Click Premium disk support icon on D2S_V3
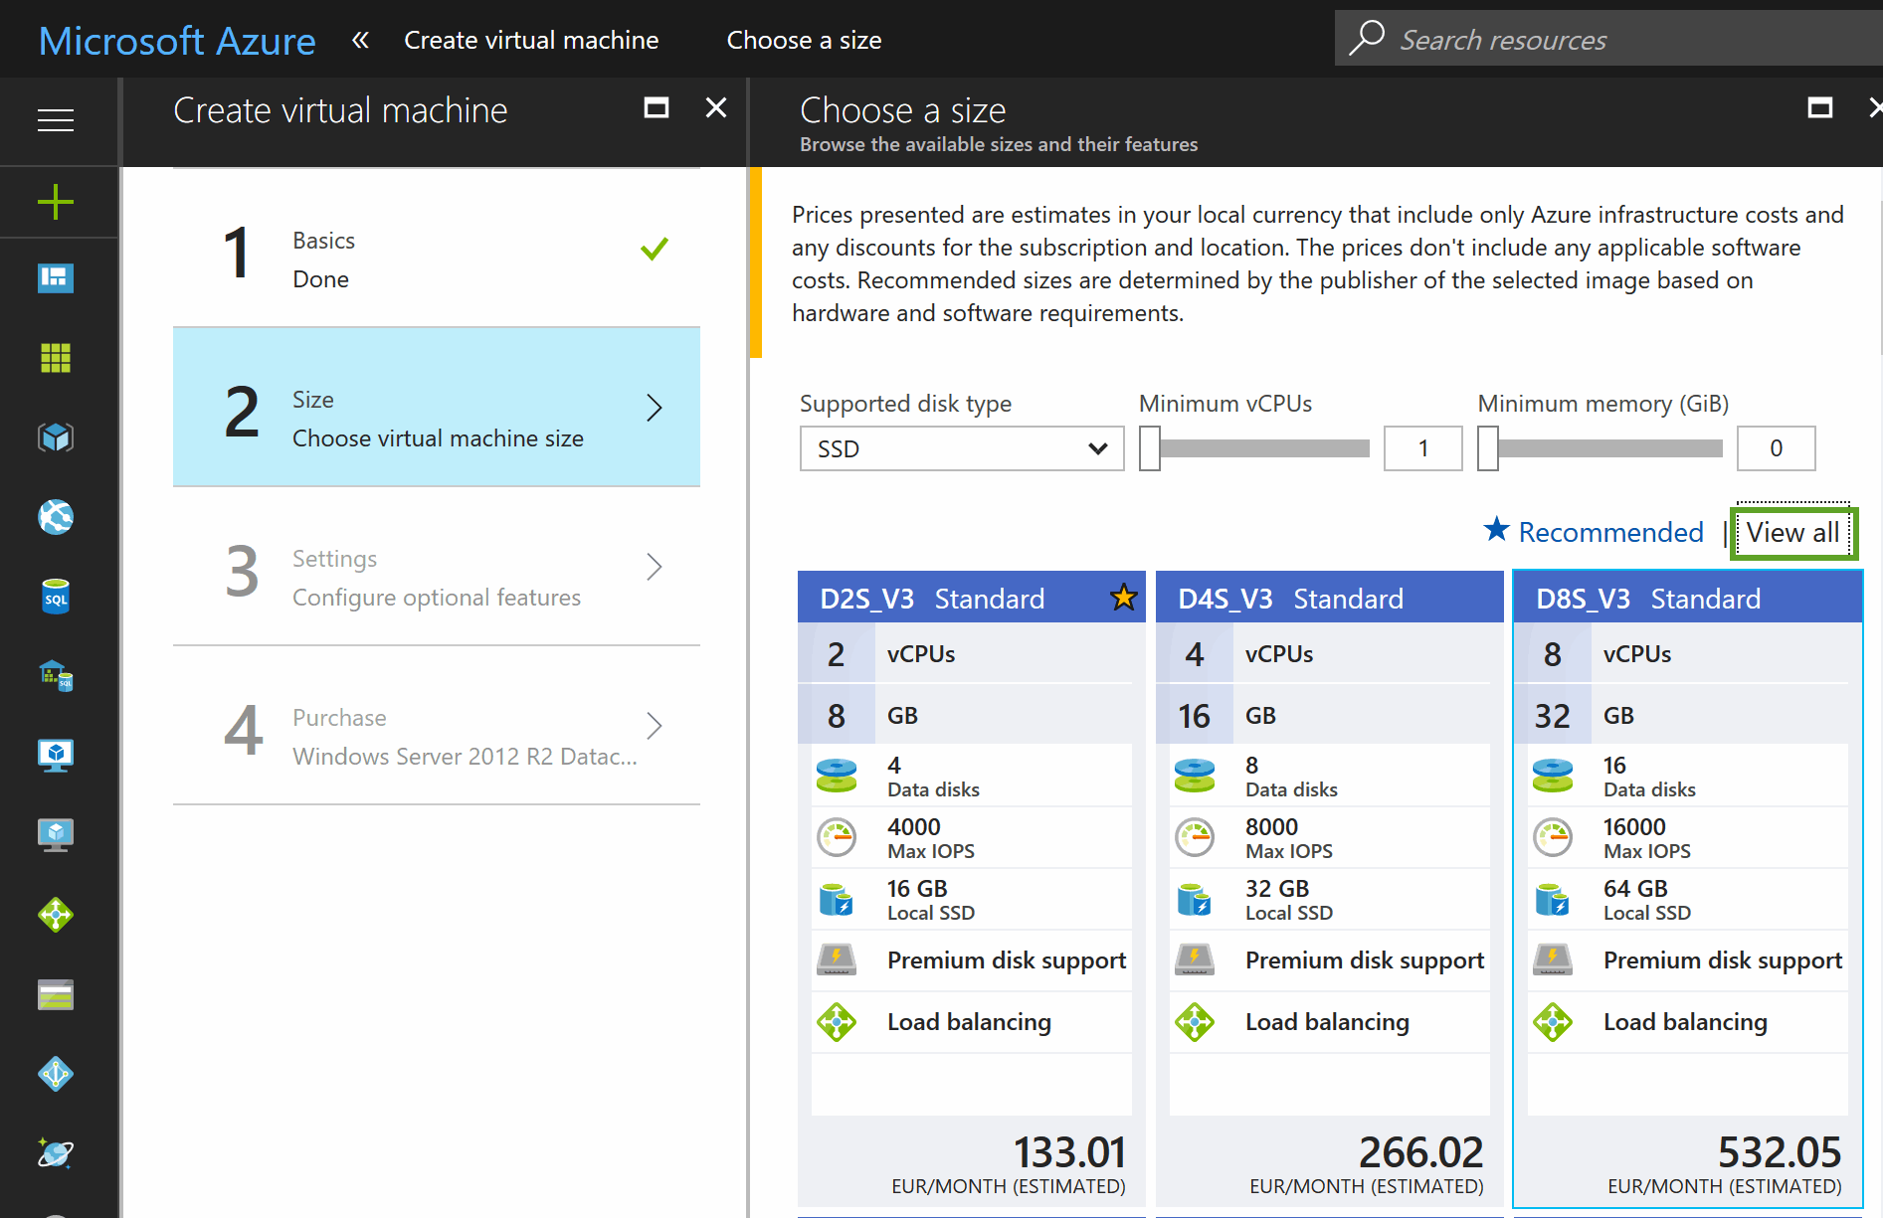Image resolution: width=1883 pixels, height=1218 pixels. [x=837, y=959]
